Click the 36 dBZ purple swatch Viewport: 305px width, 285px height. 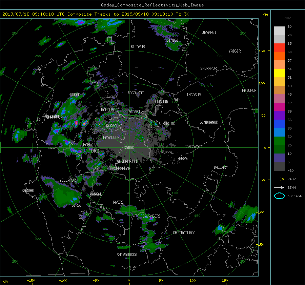[x=279, y=115]
